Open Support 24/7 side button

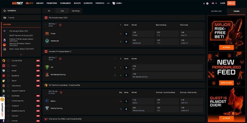click(2, 108)
